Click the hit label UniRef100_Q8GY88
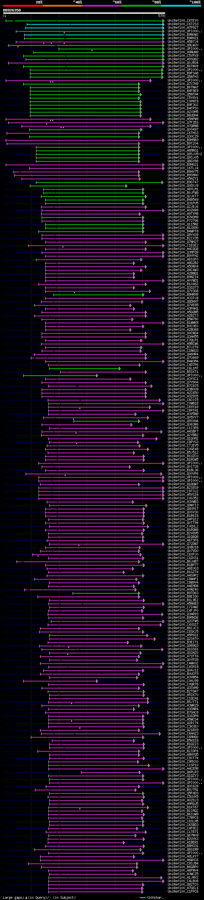This screenshot has height=900, width=204. point(183,161)
